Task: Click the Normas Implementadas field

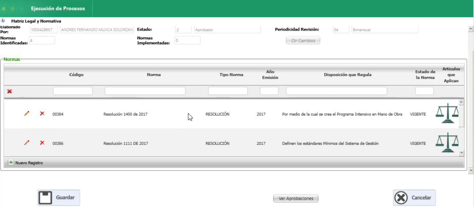Action: tap(187, 40)
